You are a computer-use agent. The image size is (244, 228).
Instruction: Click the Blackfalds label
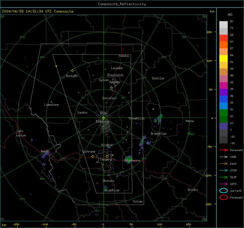pyautogui.click(x=115, y=75)
